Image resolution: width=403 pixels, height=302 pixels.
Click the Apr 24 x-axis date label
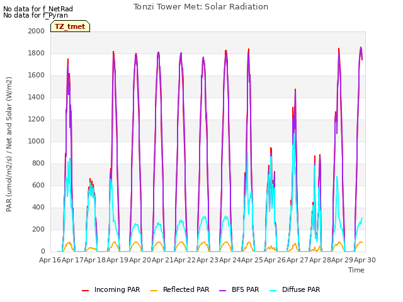click(230, 260)
